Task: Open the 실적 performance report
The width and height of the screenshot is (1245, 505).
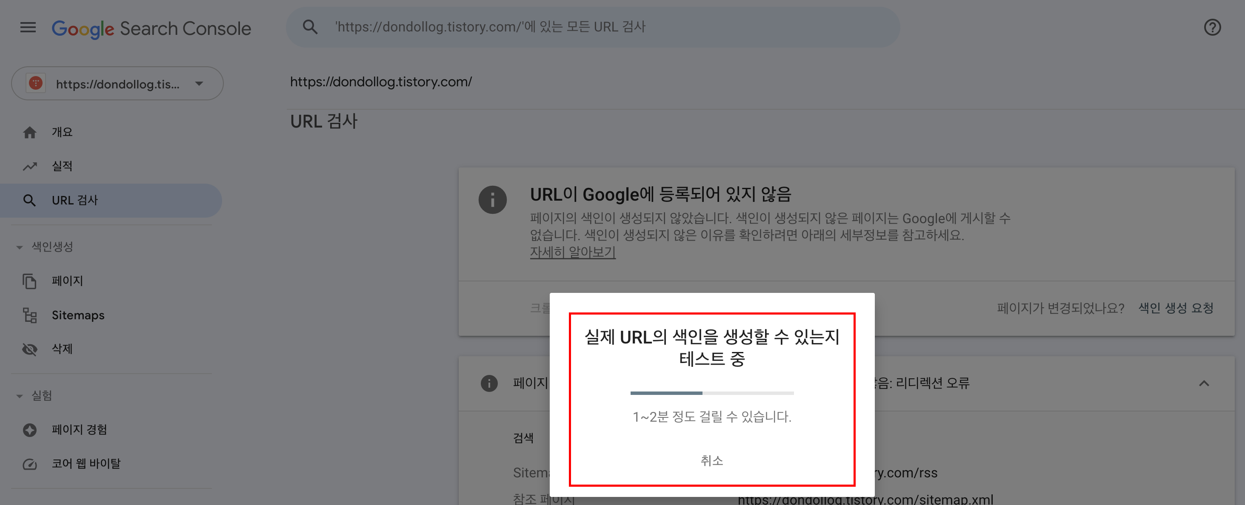Action: (x=111, y=166)
